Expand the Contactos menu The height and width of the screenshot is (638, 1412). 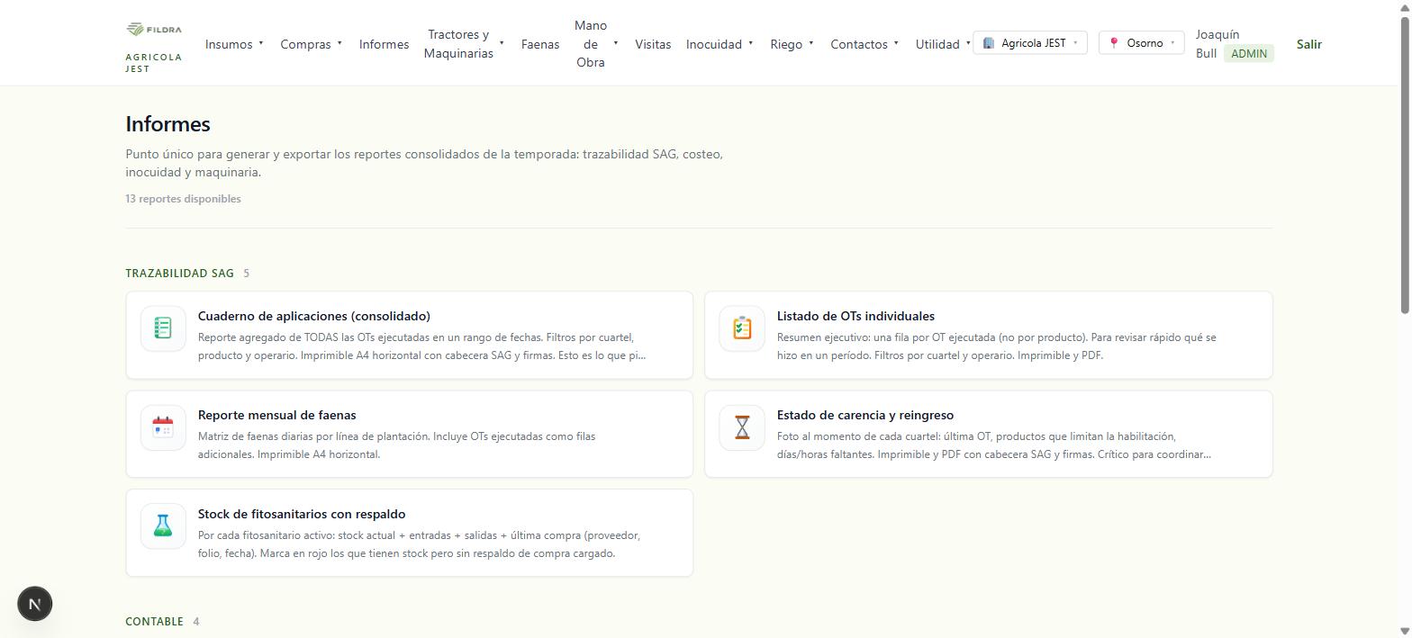point(864,44)
